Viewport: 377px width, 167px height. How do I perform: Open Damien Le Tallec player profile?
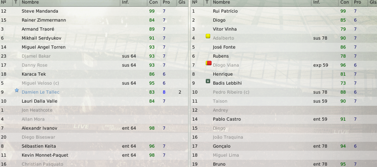tap(40, 92)
